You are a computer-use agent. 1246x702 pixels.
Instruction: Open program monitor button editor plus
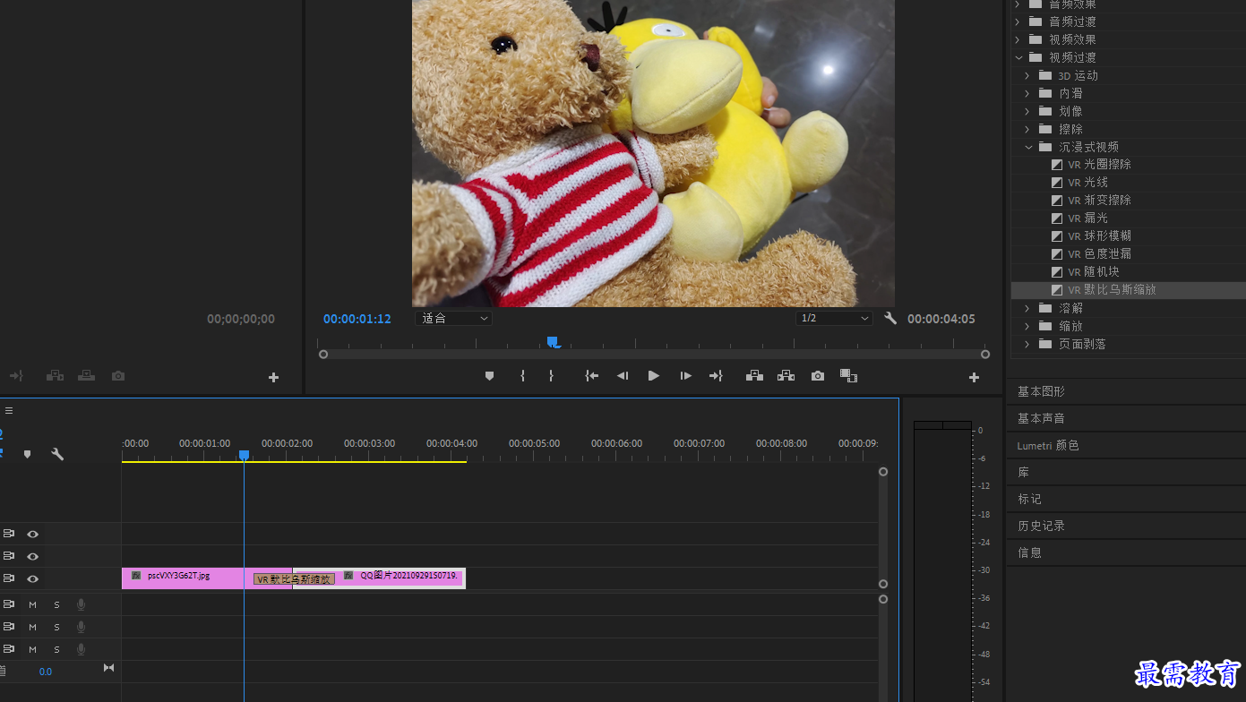coord(974,378)
